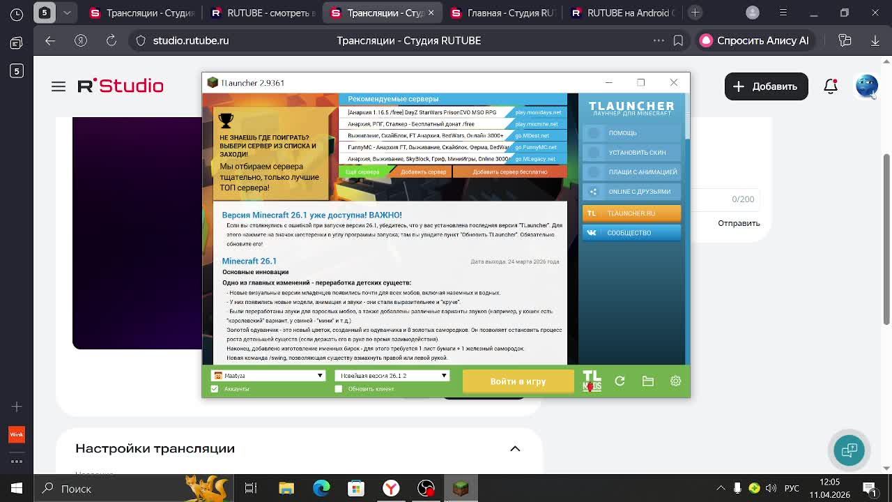Viewport: 892px width, 502px height.
Task: Open OBS Studio from the taskbar
Action: pos(426,489)
